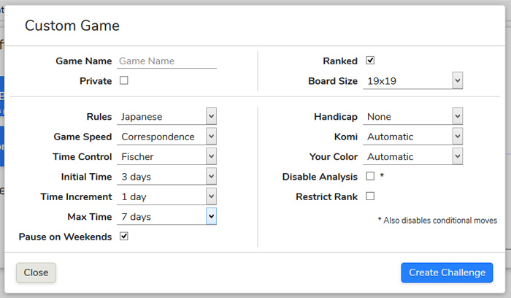Image resolution: width=511 pixels, height=298 pixels.
Task: Toggle the Disable Analysis checkbox
Action: pos(370,176)
